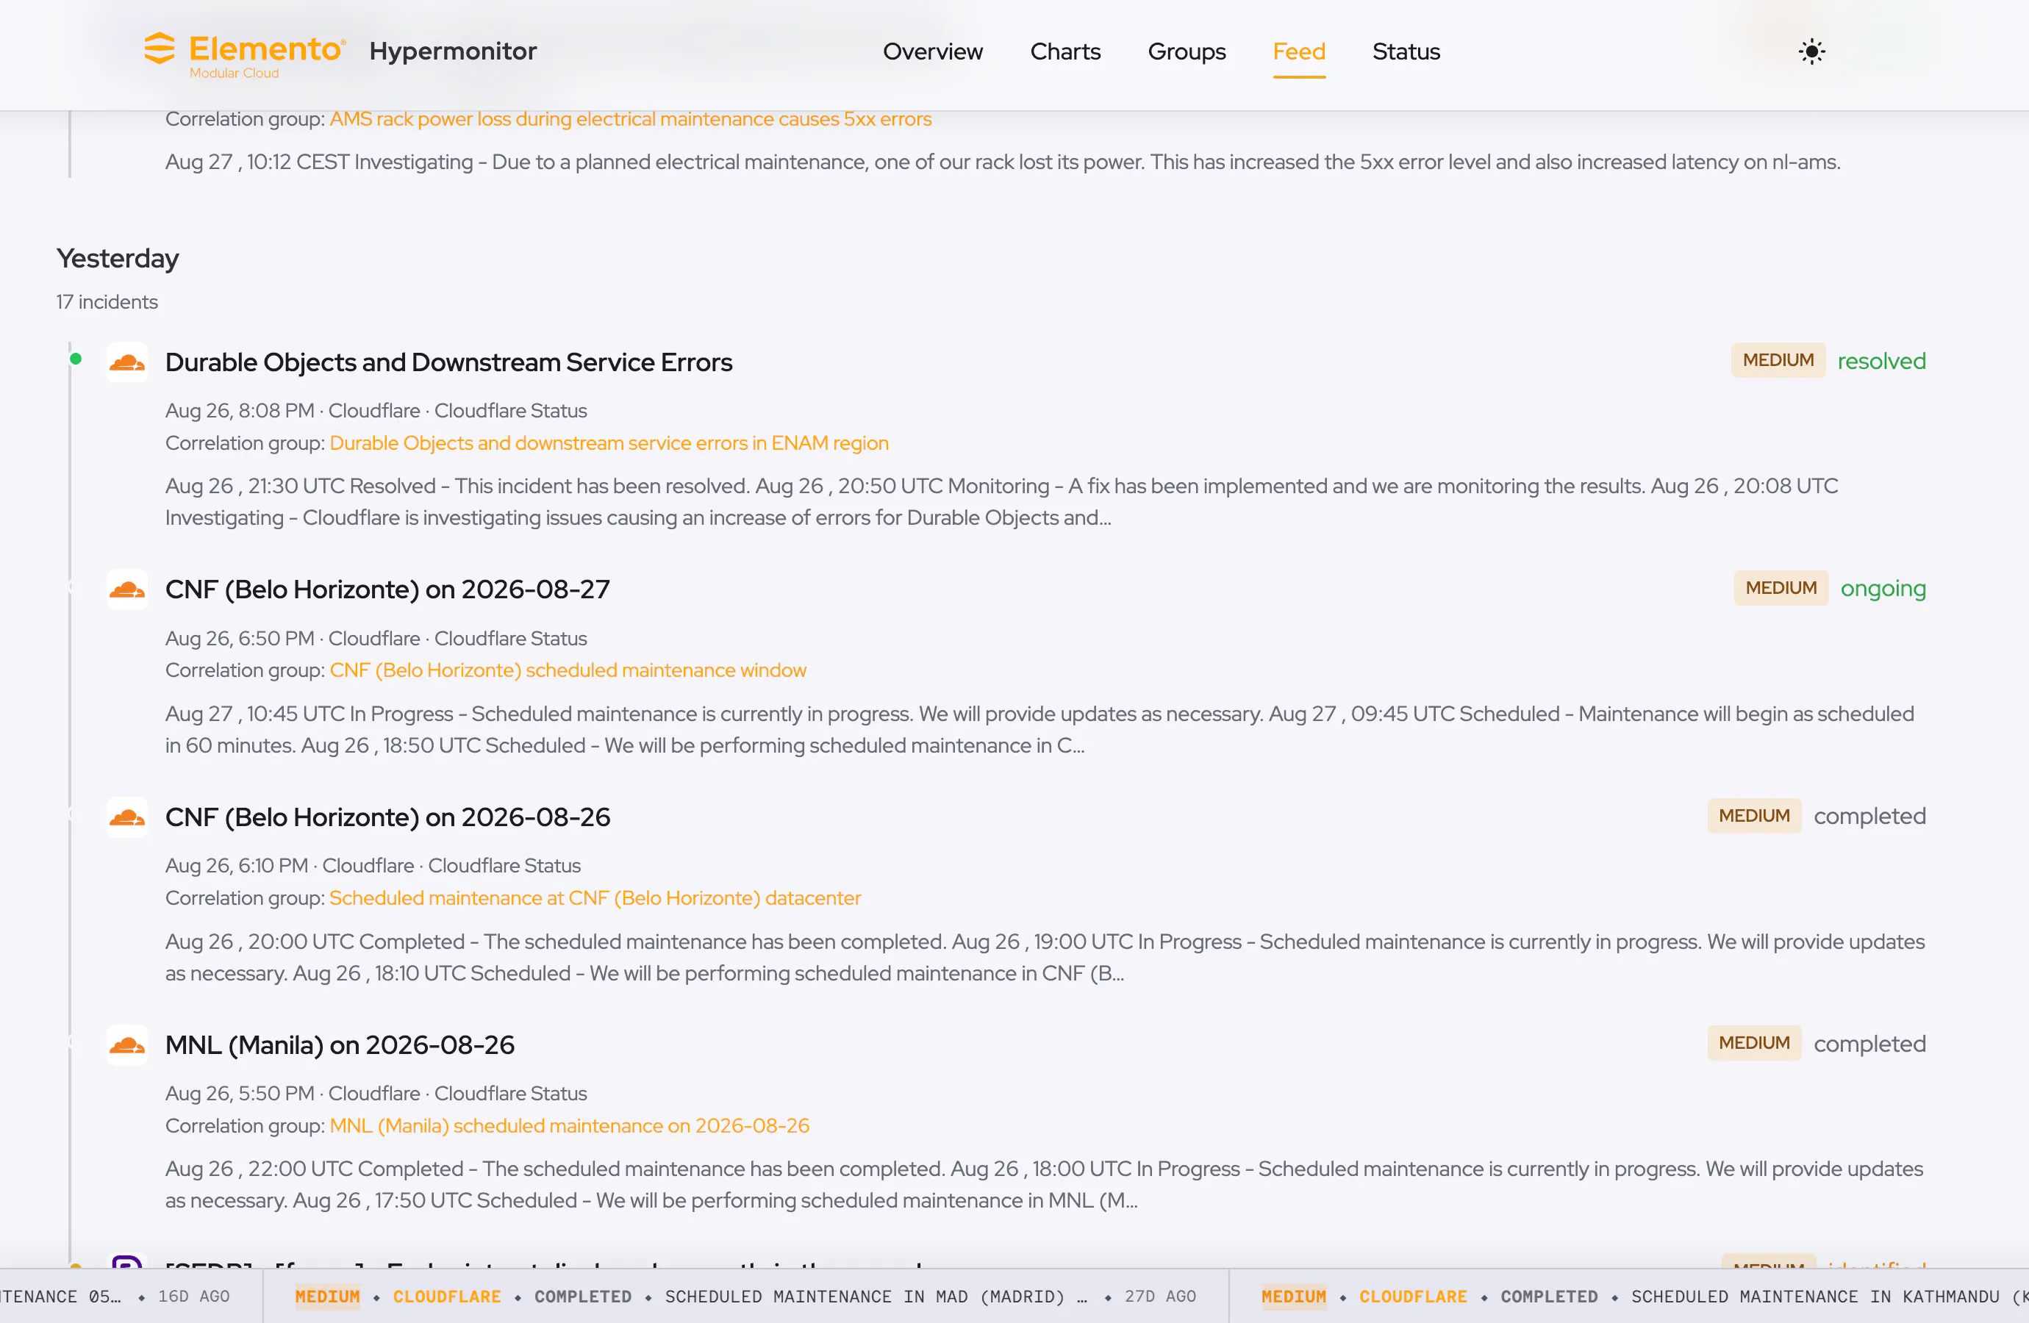Click MEDIUM badge on Durable Objects incident
This screenshot has width=2029, height=1323.
pyautogui.click(x=1778, y=361)
